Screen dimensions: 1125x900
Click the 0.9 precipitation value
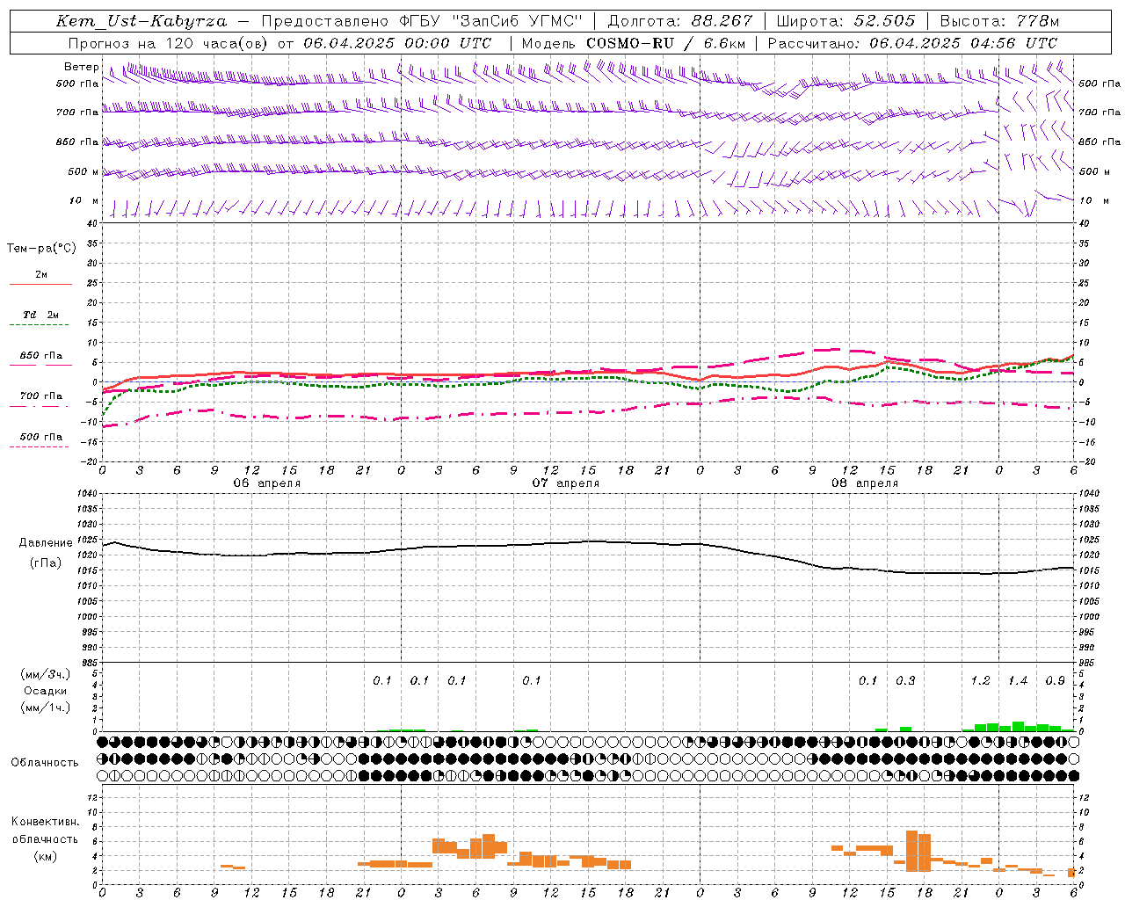(1055, 681)
